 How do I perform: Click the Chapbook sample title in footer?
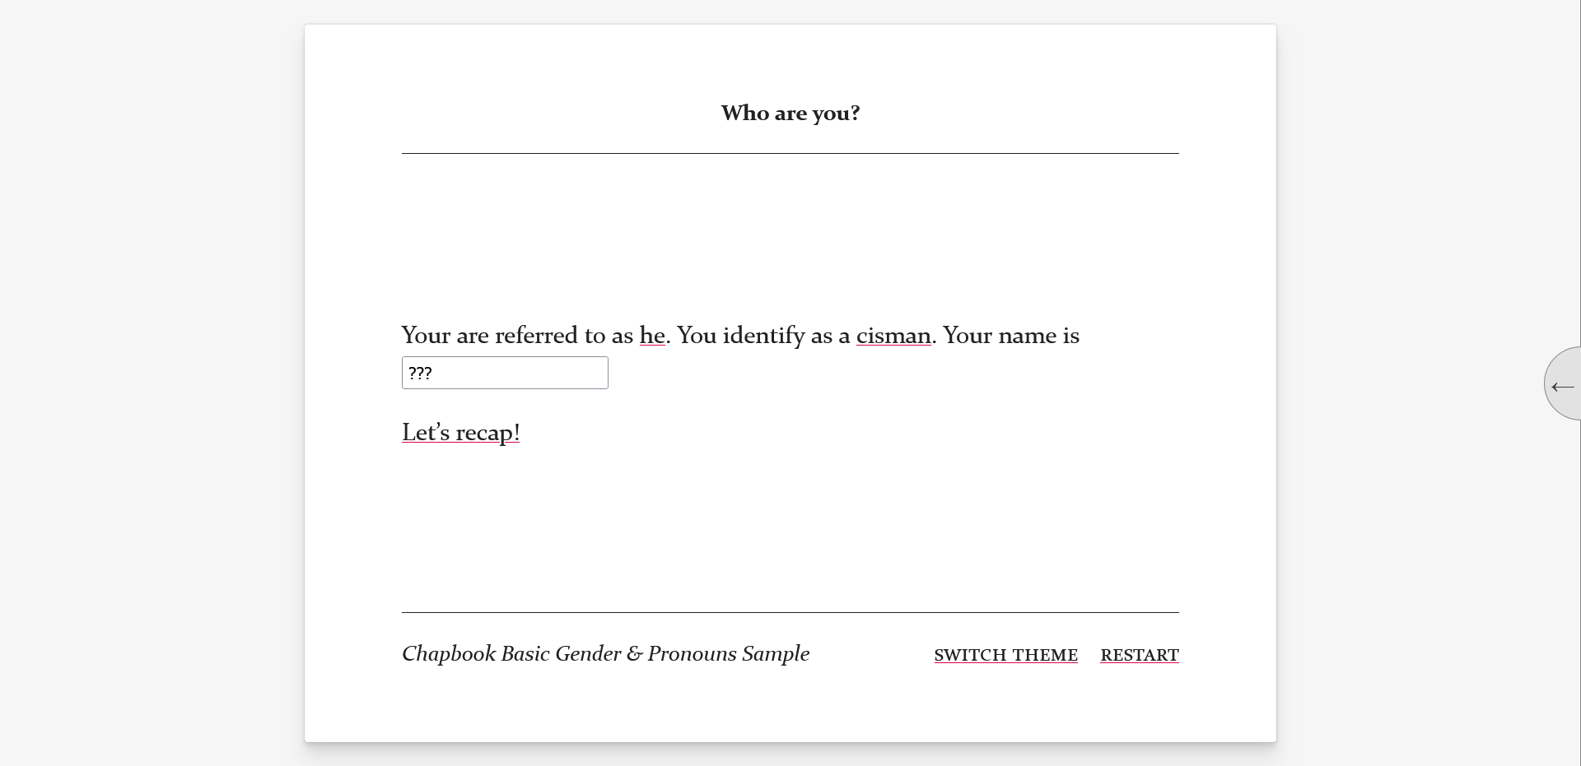tap(605, 654)
